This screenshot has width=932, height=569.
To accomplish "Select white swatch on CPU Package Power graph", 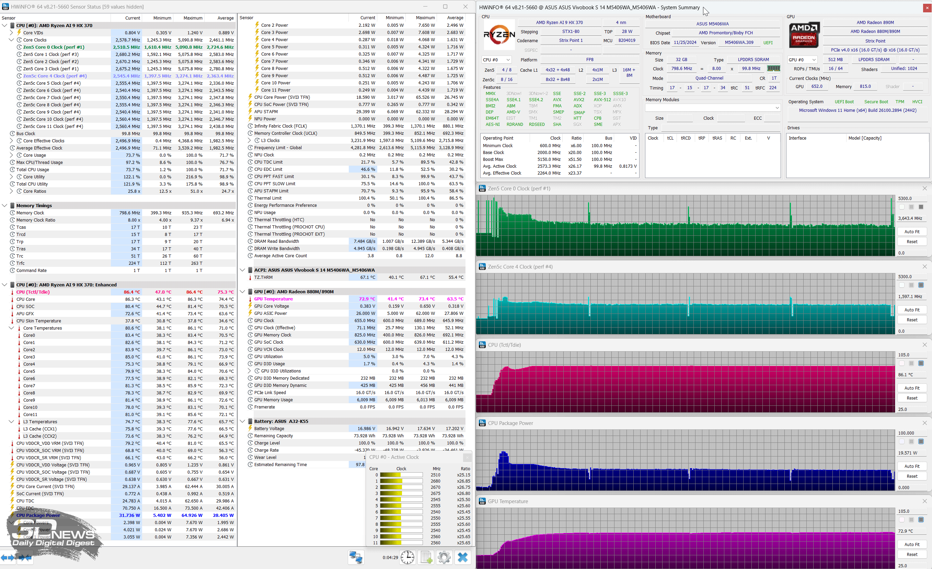I will 902,442.
